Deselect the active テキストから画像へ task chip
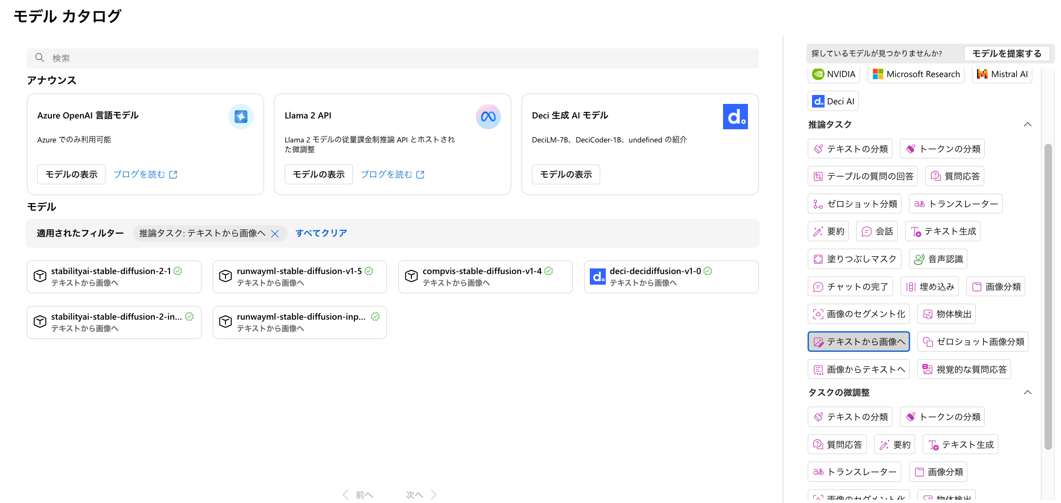The height and width of the screenshot is (503, 1061). (859, 342)
